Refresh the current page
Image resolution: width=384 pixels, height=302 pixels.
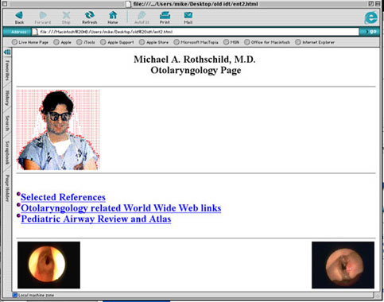pos(90,17)
